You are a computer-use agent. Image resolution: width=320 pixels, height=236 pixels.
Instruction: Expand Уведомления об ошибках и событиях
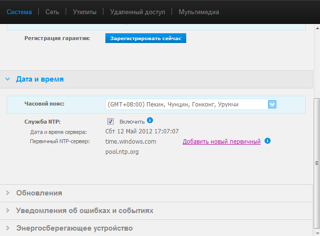[156, 211]
